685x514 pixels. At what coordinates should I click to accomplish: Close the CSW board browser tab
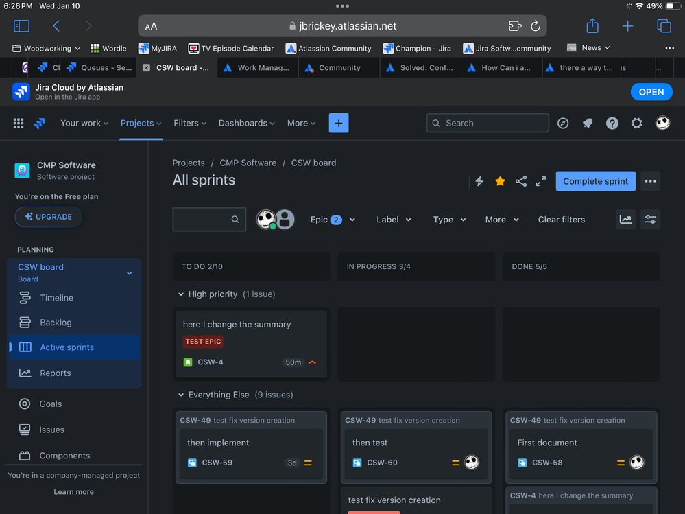[x=146, y=68]
